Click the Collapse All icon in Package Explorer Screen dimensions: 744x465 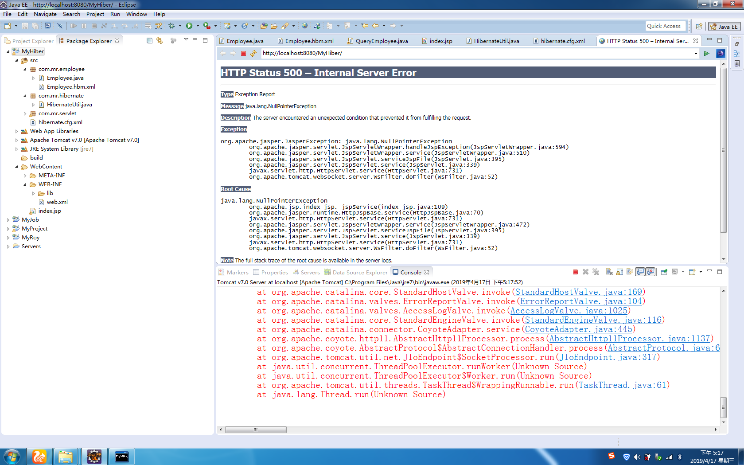point(149,40)
